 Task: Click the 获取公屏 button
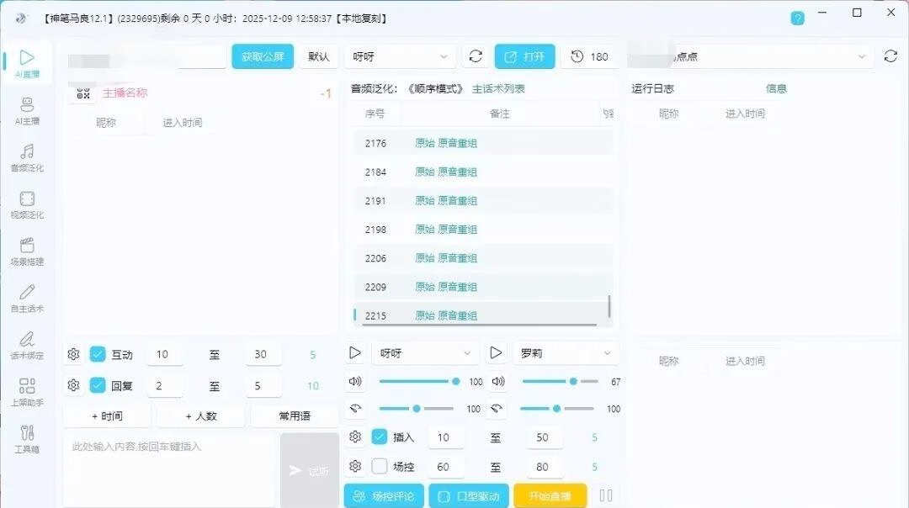[x=263, y=56]
